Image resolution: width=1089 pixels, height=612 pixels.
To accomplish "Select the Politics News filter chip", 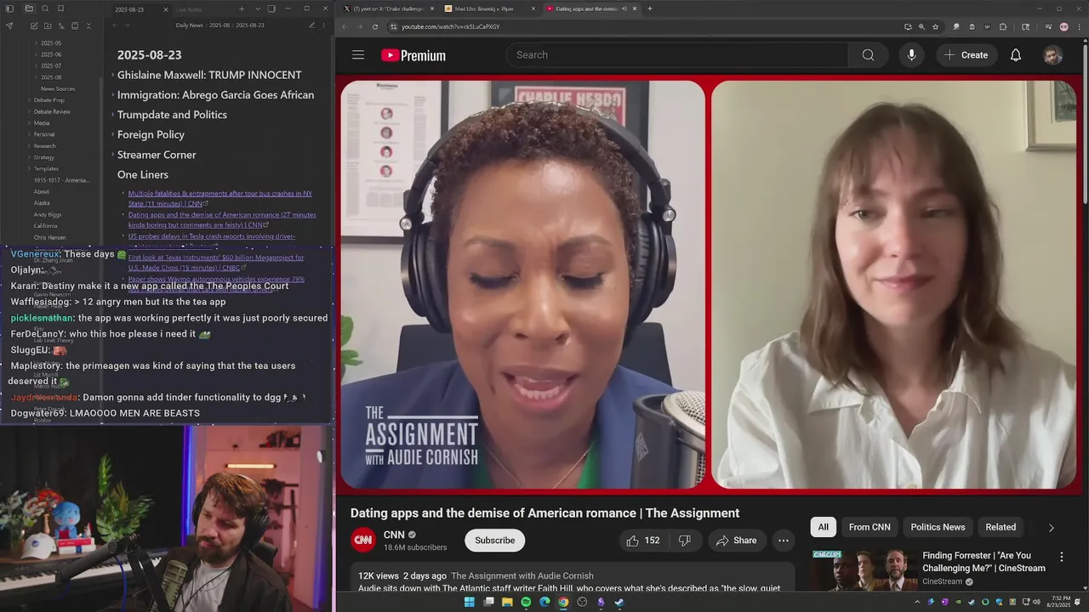I will pyautogui.click(x=938, y=527).
